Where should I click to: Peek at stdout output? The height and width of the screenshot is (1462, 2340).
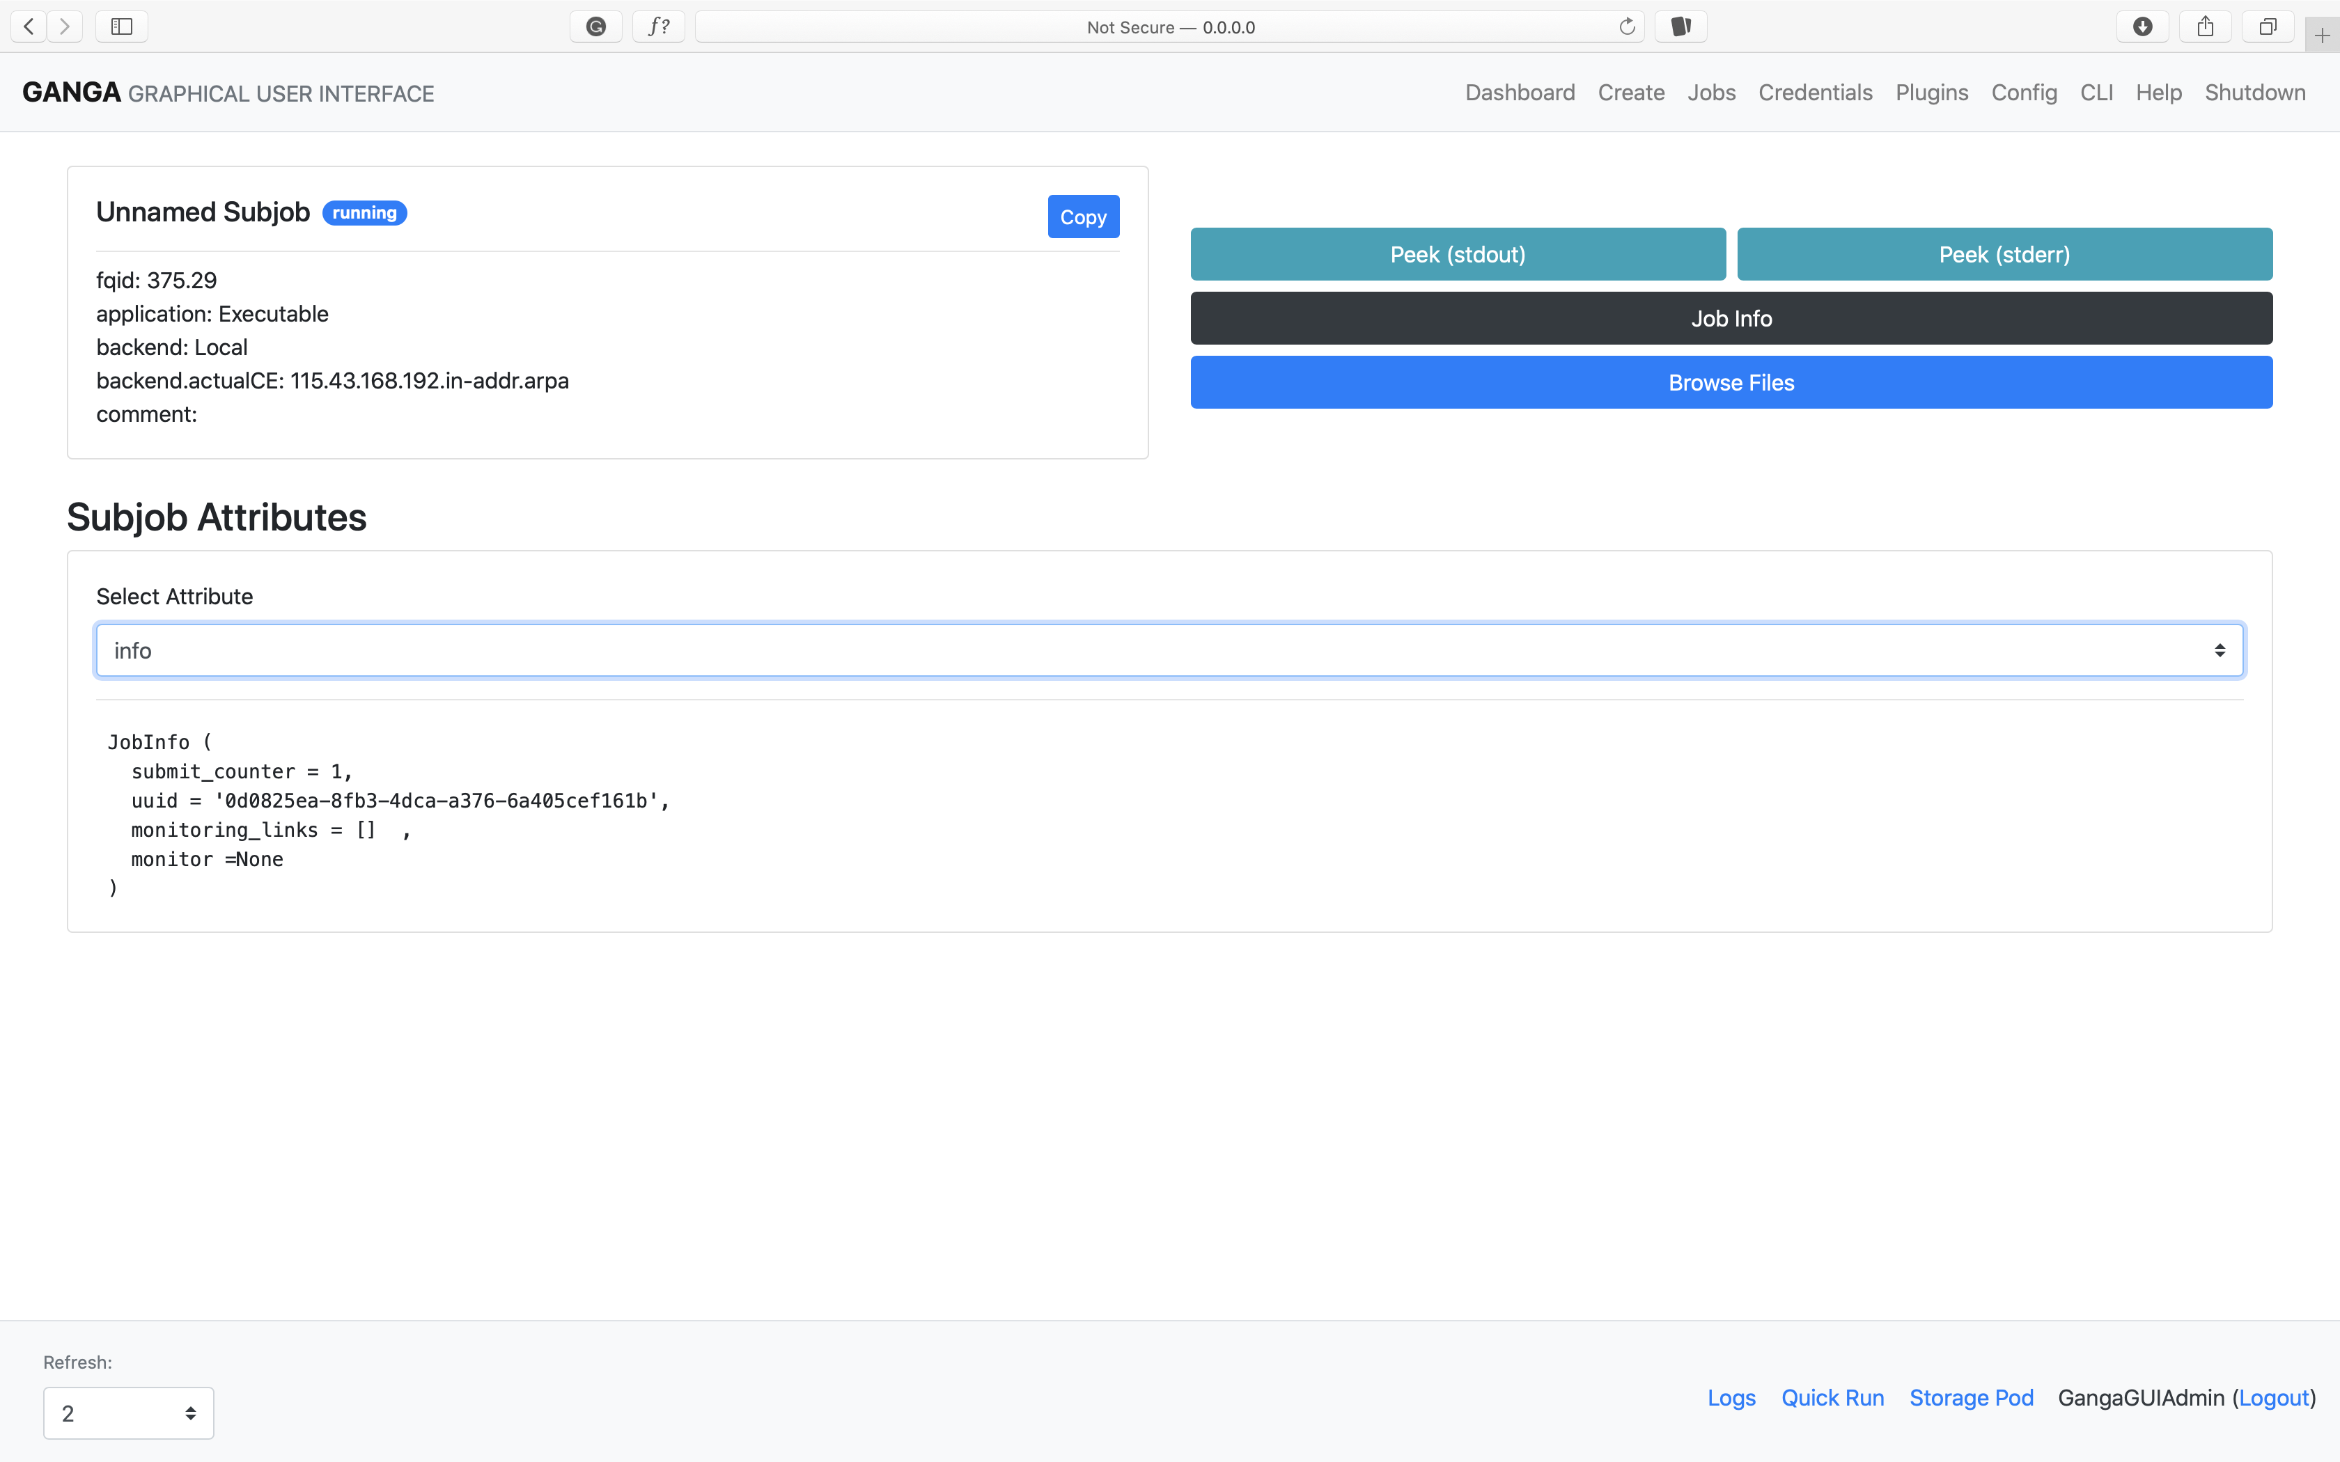[x=1456, y=253]
